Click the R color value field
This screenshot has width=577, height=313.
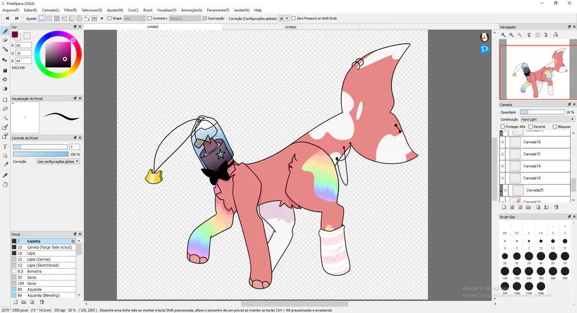click(x=24, y=46)
